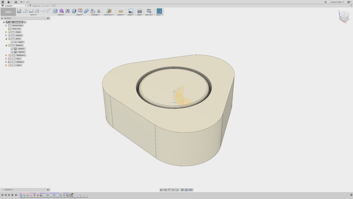This screenshot has width=353, height=199.
Task: Switch to the Fidget Spinner v2 document tab
Action: (x=41, y=6)
